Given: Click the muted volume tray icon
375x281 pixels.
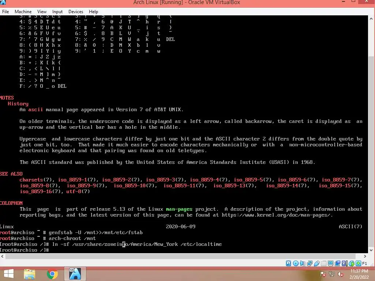Looking at the screenshot, I should click(340, 274).
